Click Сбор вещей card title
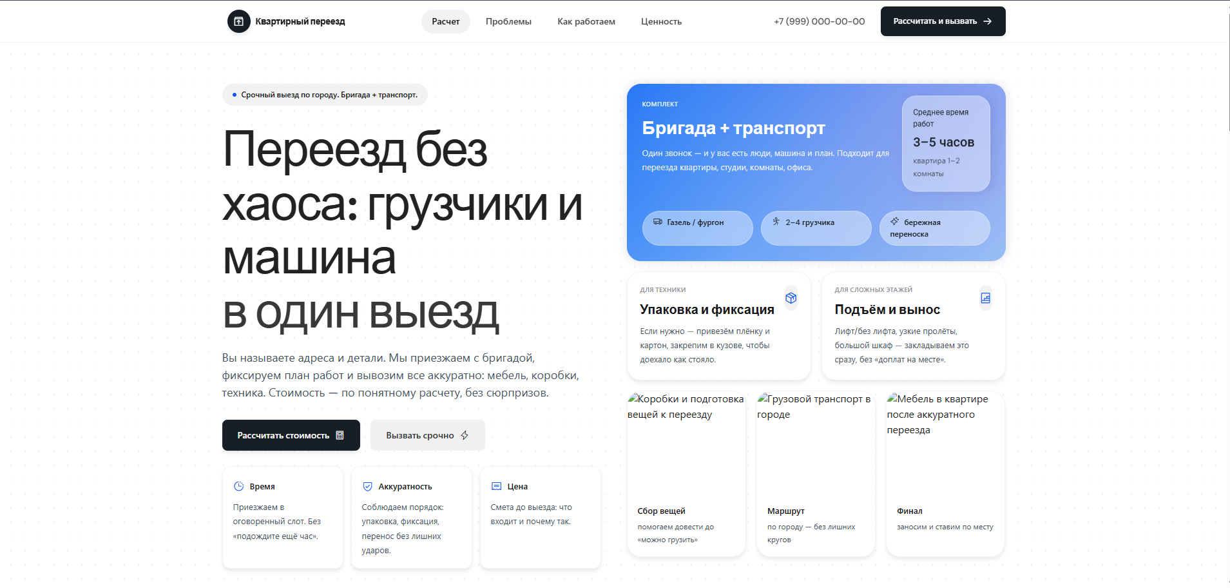This screenshot has height=588, width=1230. click(661, 511)
